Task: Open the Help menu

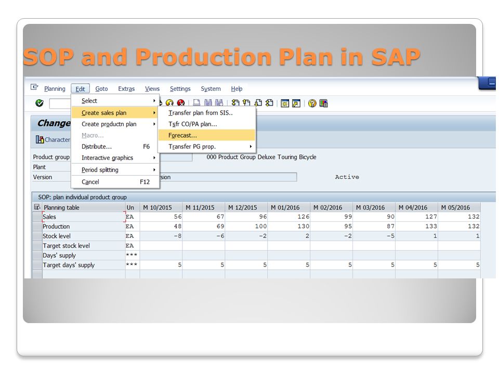Action: click(x=237, y=89)
